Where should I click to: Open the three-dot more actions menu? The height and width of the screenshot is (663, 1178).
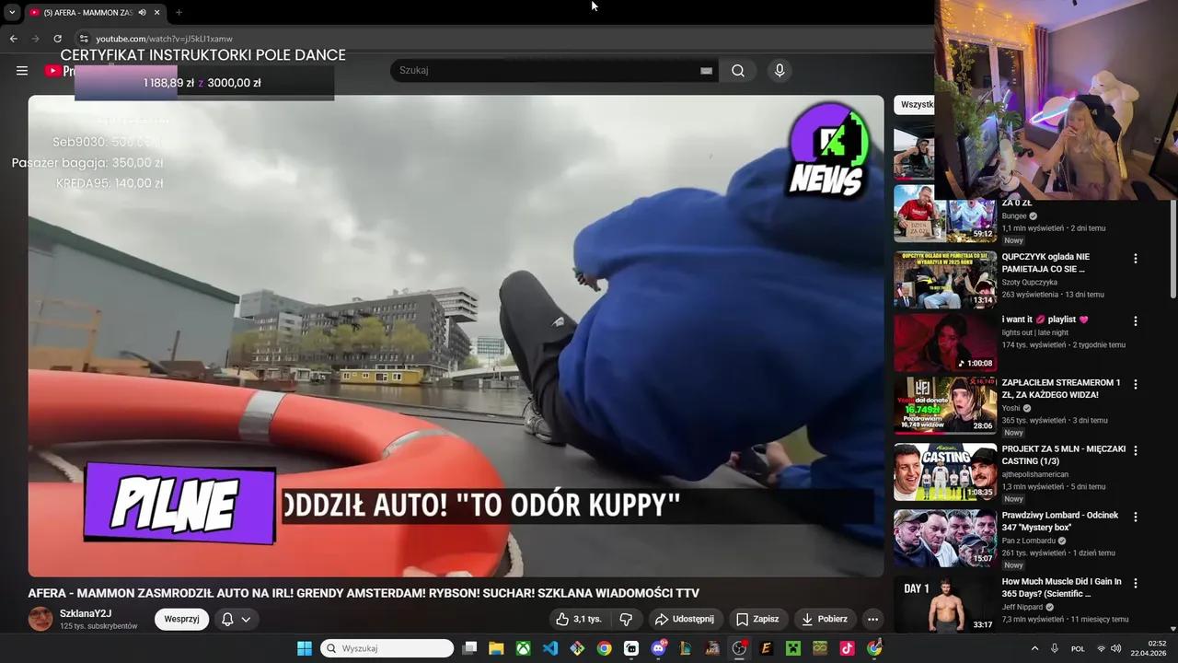pyautogui.click(x=872, y=619)
